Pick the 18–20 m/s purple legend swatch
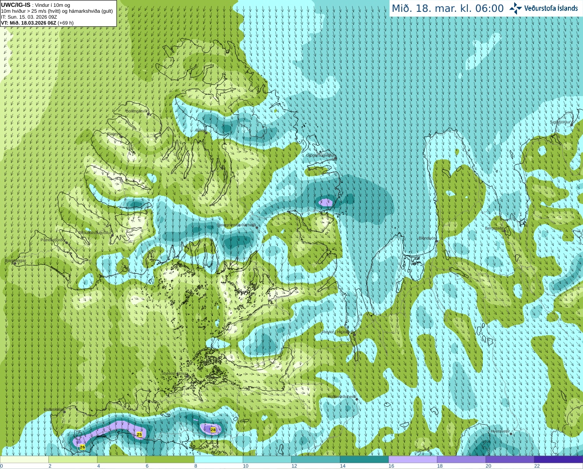This screenshot has width=583, height=469. (x=461, y=459)
